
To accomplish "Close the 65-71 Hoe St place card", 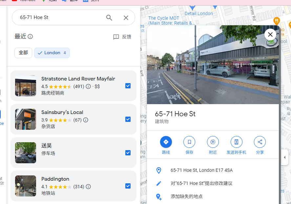I will point(270,34).
